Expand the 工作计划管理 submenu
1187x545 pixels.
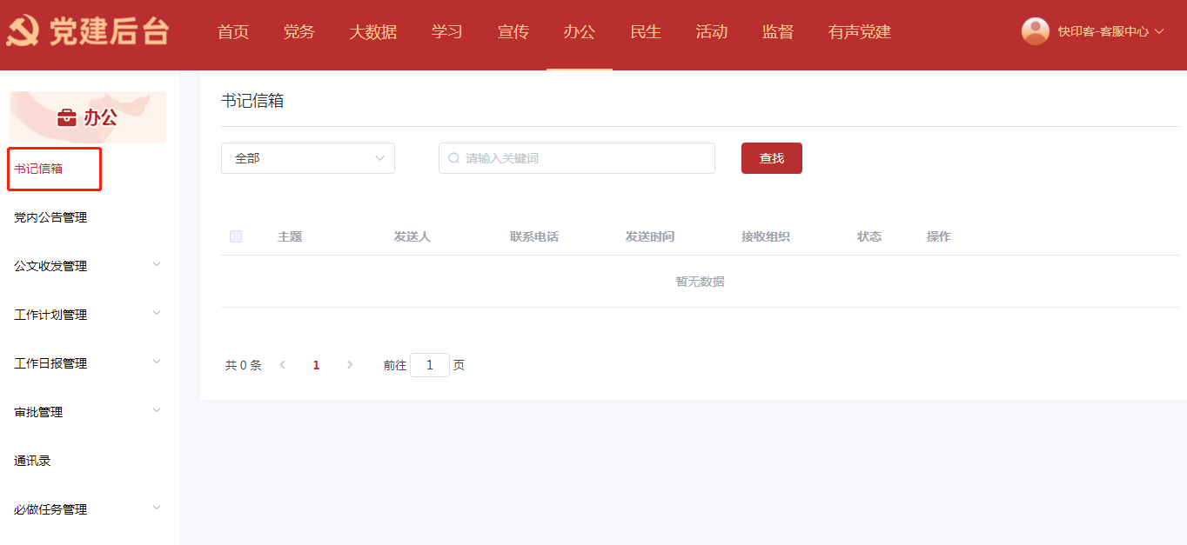[x=87, y=315]
